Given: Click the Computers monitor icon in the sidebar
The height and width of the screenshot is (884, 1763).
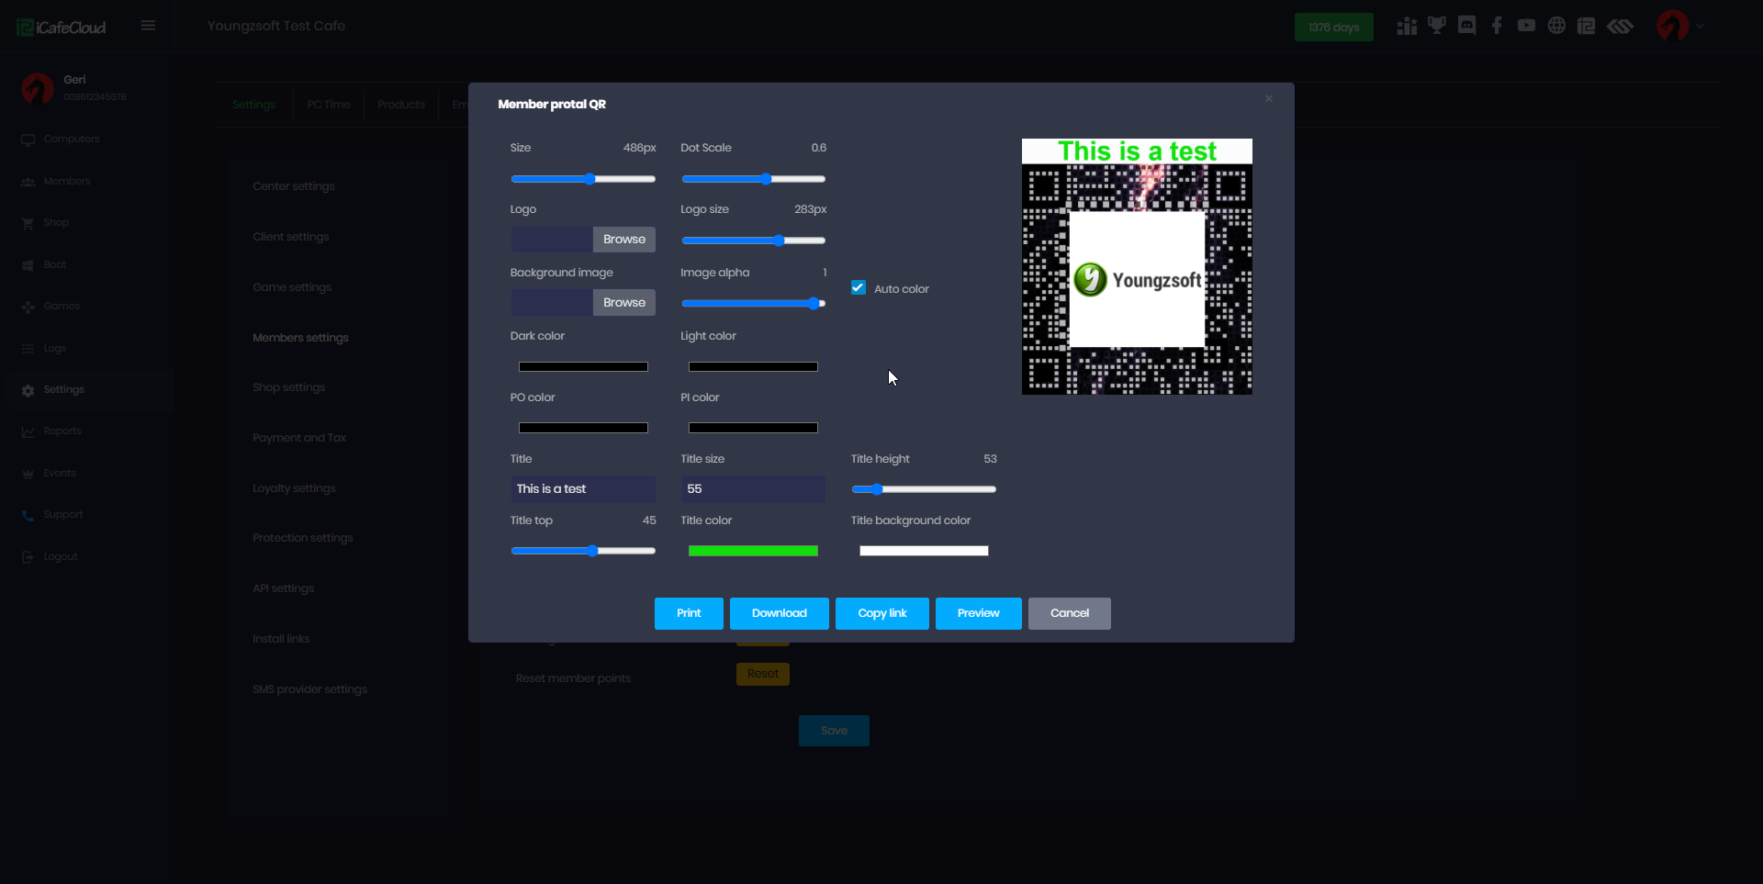Looking at the screenshot, I should 28,140.
